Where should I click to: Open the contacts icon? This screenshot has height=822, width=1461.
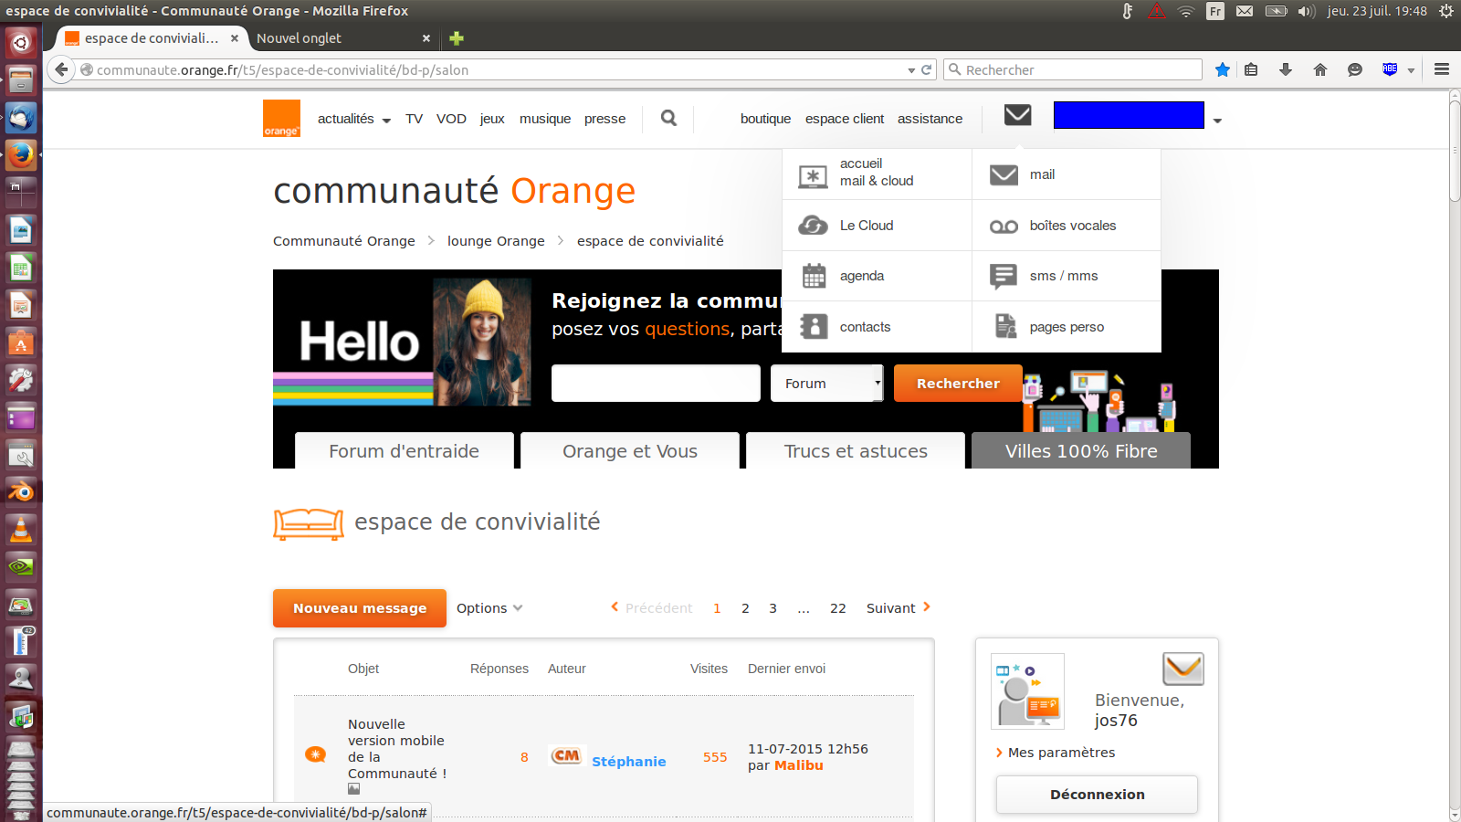[x=812, y=326]
